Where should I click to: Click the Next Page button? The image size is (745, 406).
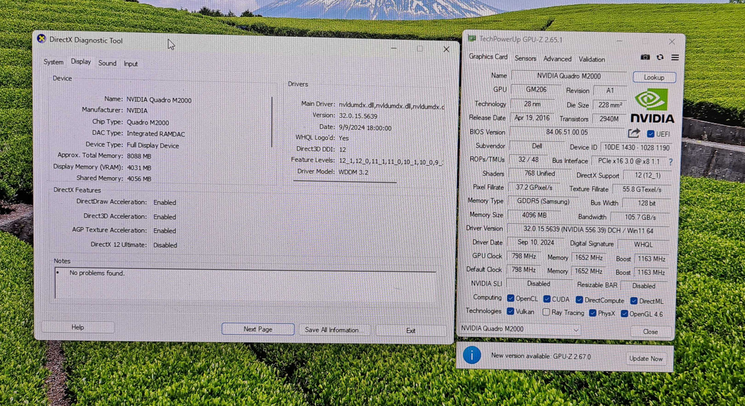pyautogui.click(x=258, y=329)
